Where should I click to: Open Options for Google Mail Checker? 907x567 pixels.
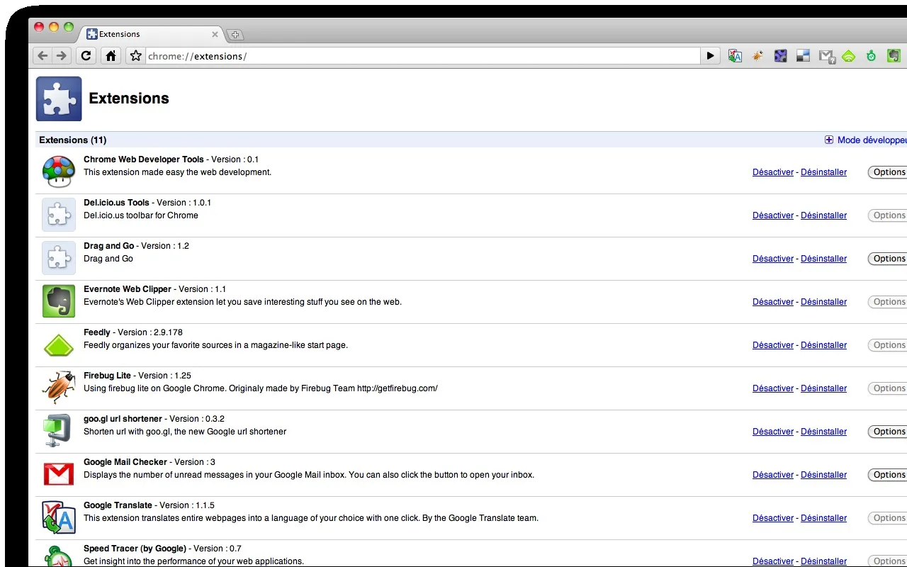pos(888,475)
